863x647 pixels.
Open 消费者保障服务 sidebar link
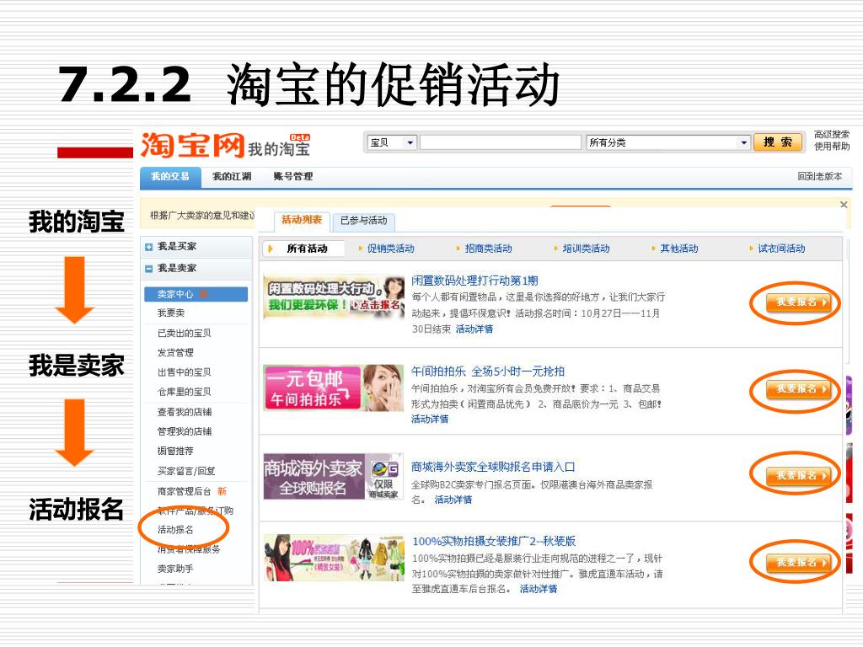point(189,549)
